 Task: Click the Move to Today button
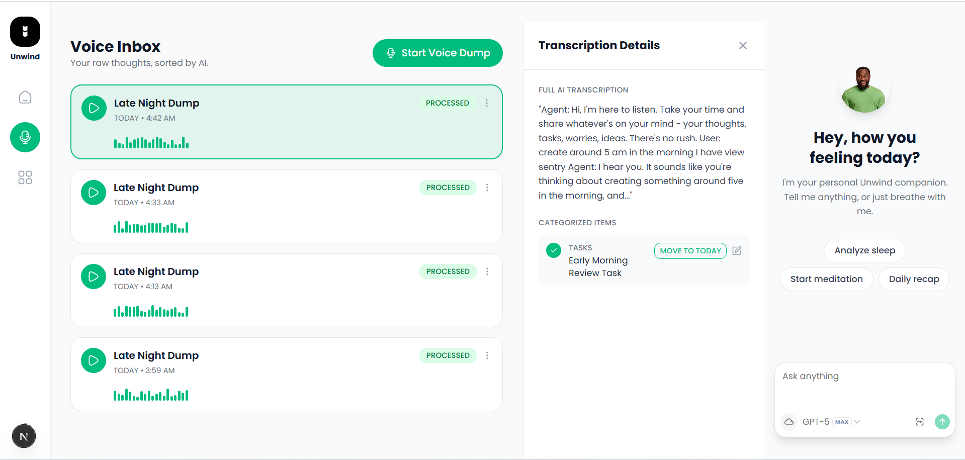pyautogui.click(x=690, y=250)
